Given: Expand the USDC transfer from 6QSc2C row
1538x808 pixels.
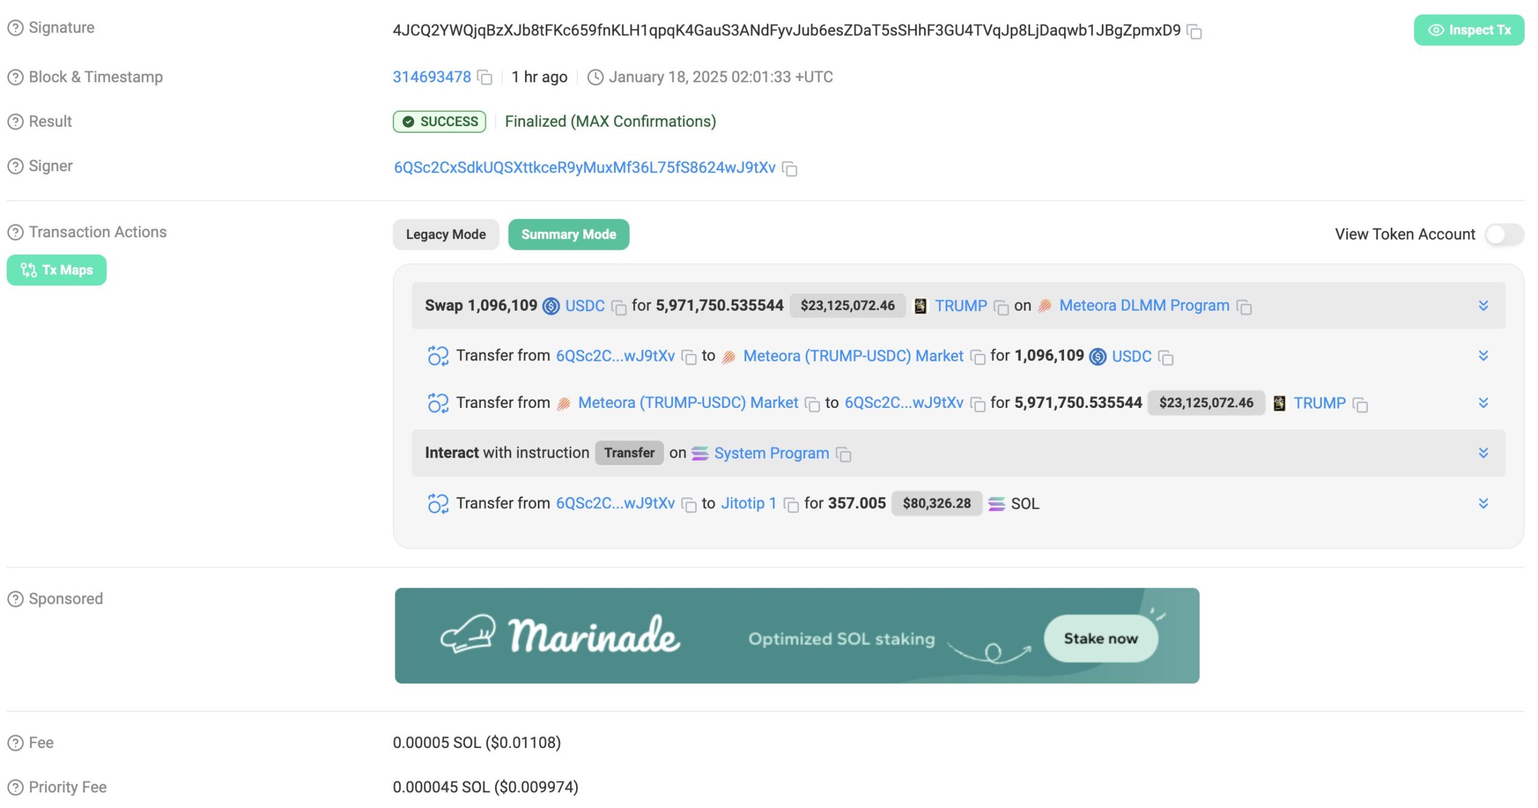Looking at the screenshot, I should click(1483, 355).
